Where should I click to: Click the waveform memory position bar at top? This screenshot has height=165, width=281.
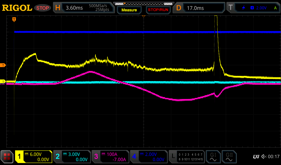point(143,4)
